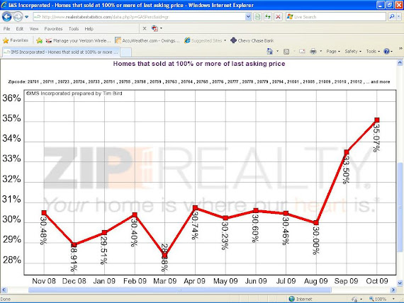Expand the Home button dropdown arrow
The height and width of the screenshot is (303, 404).
278,51
